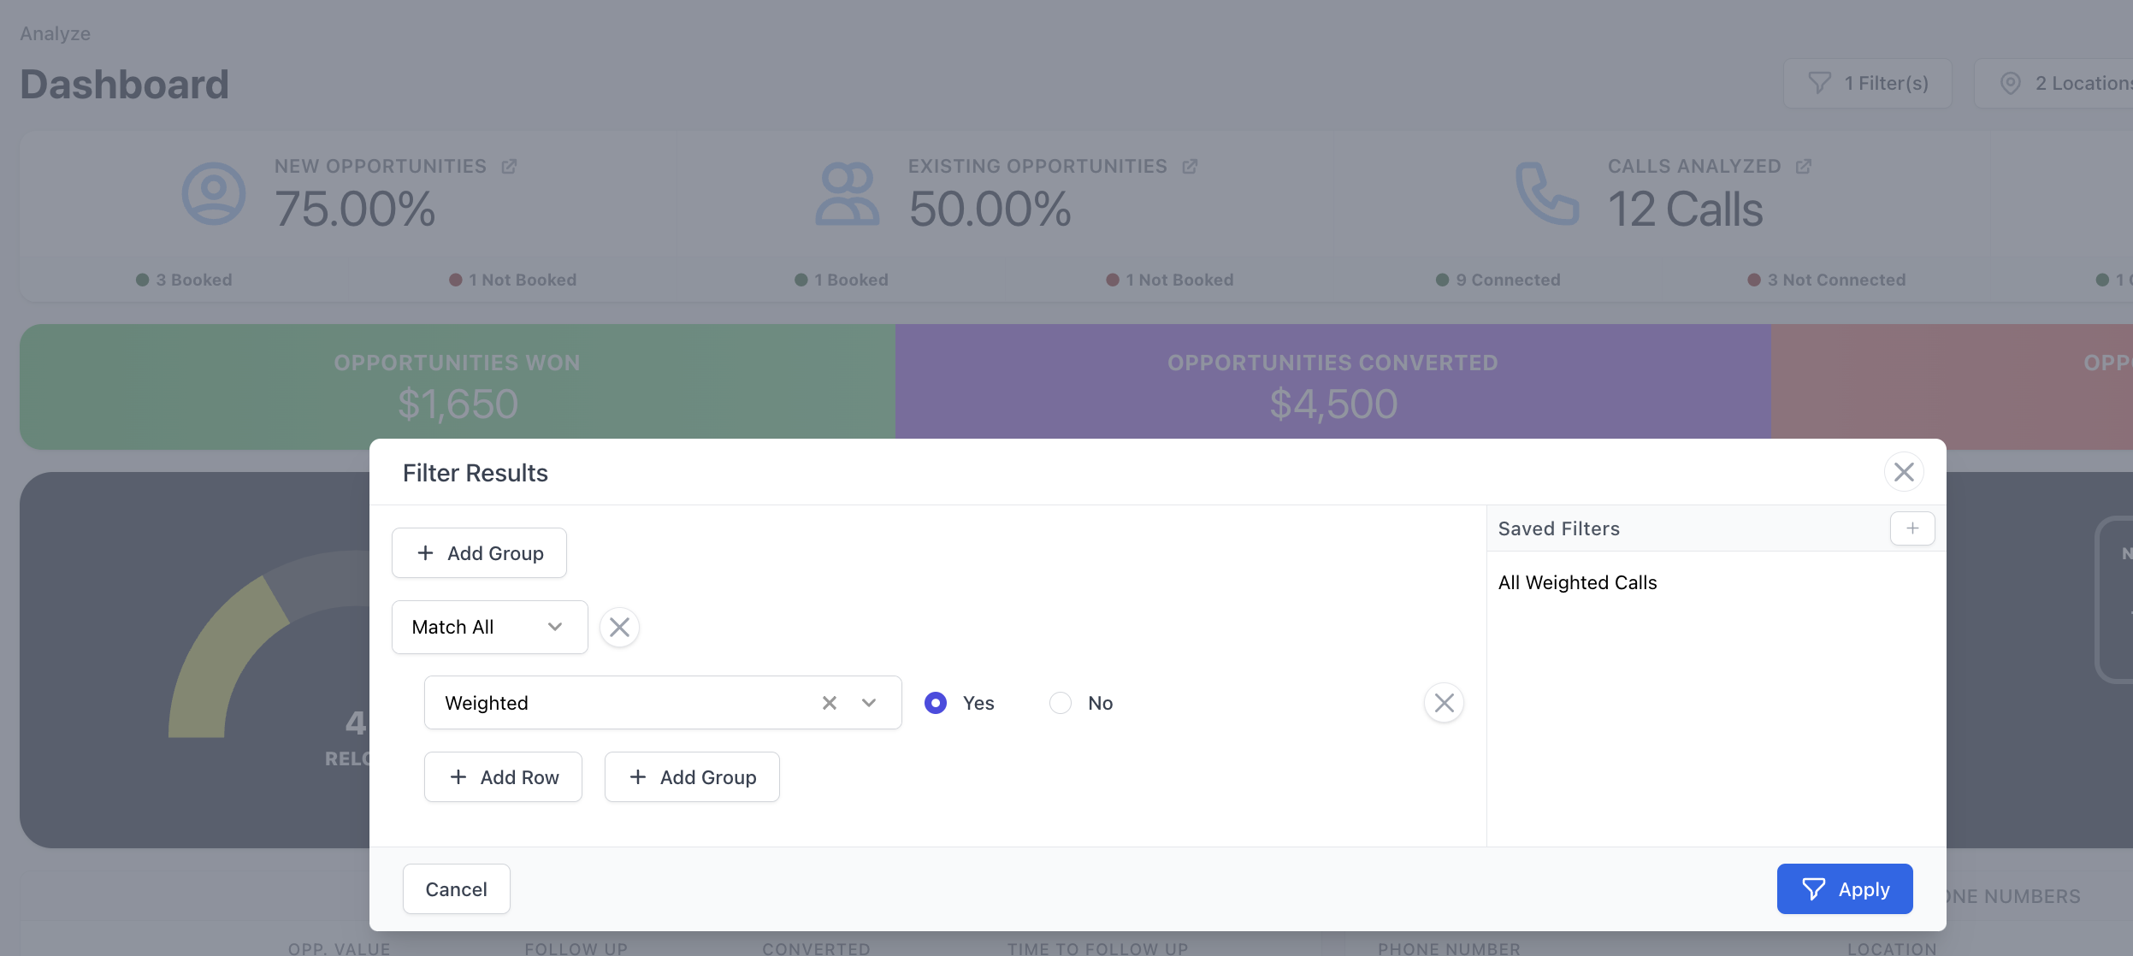Add a new saved filter with plus icon
The width and height of the screenshot is (2133, 956).
pyautogui.click(x=1912, y=528)
